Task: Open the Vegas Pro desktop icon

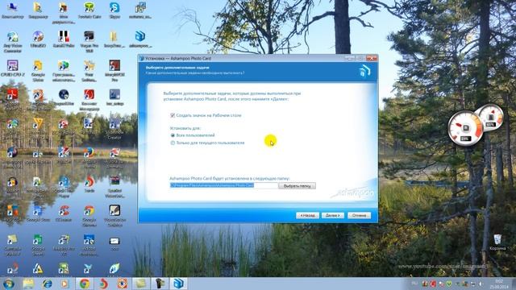Action: [89, 41]
